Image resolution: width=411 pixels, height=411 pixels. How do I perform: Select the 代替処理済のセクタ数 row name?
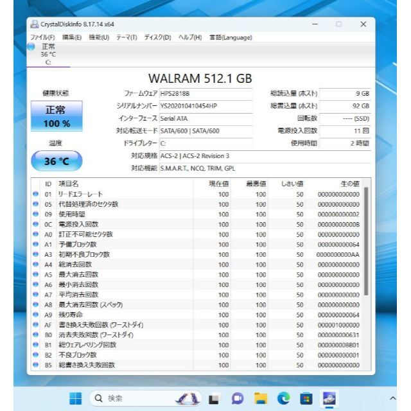pyautogui.click(x=89, y=204)
